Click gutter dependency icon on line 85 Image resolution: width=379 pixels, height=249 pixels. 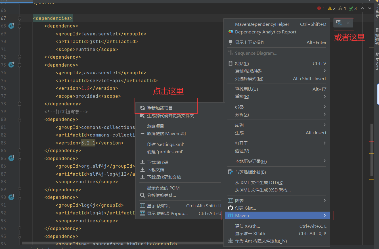(11, 158)
